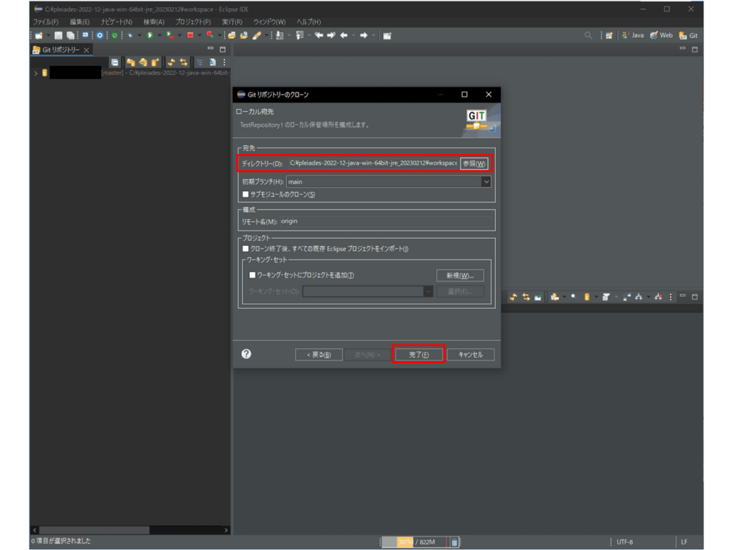Viewport: 733px width, 550px height.
Task: Click the right scroll arrow in Git view scrollbar
Action: coord(226,531)
